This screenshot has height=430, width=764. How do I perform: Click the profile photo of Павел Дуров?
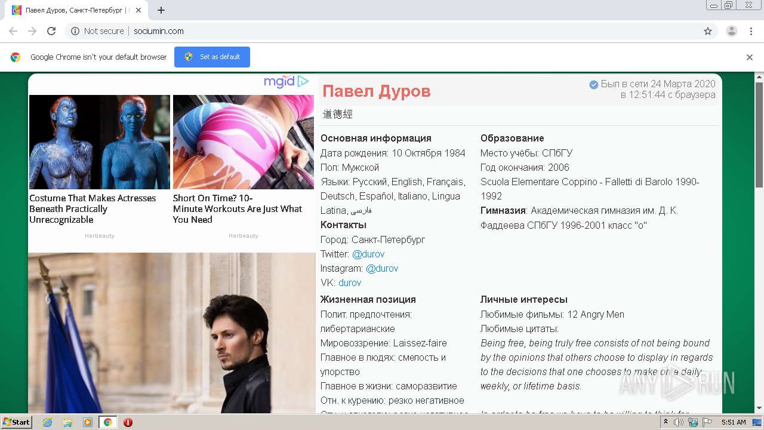click(172, 333)
